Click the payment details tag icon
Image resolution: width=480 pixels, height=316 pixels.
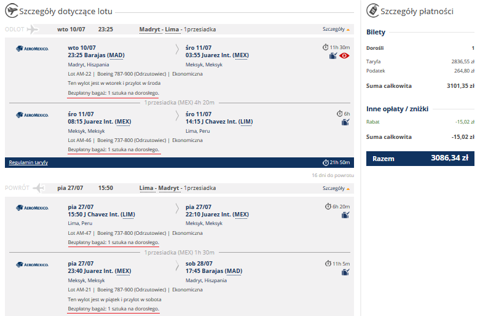coord(372,10)
